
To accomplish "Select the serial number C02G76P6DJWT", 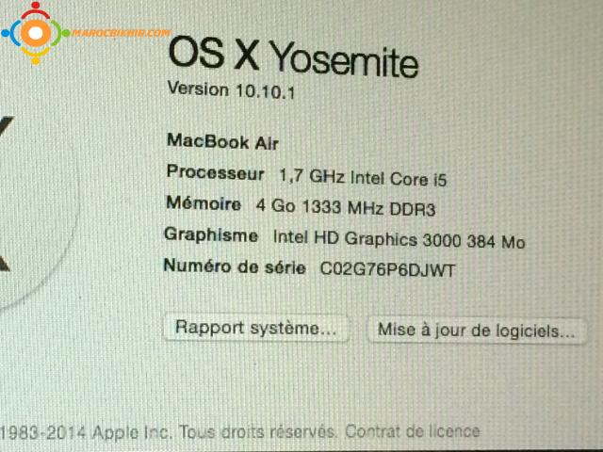I will [x=387, y=269].
